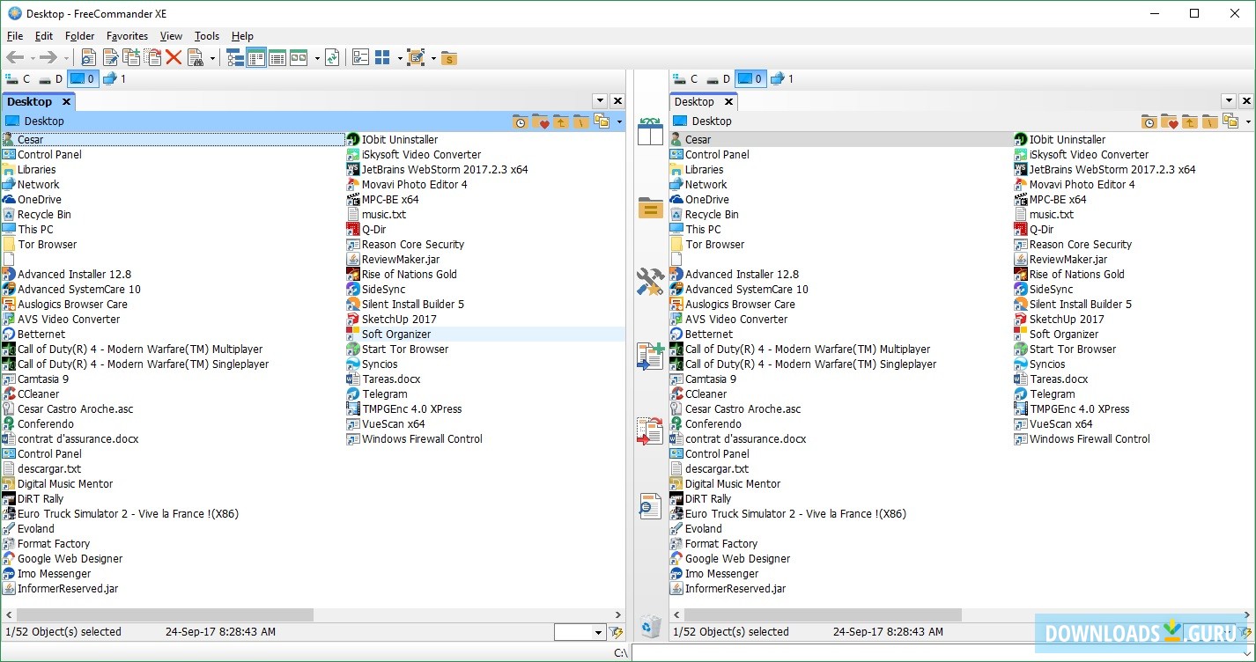Image resolution: width=1256 pixels, height=662 pixels.
Task: Click right panel root folder icon
Action: pyautogui.click(x=1210, y=121)
